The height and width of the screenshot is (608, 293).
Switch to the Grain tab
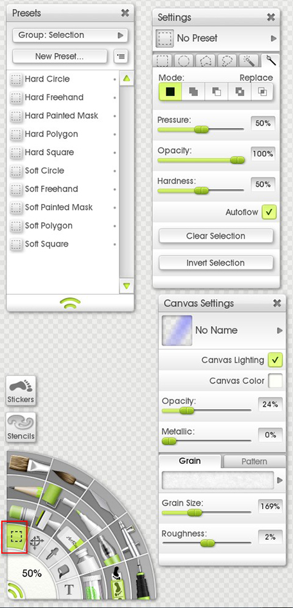click(x=190, y=461)
